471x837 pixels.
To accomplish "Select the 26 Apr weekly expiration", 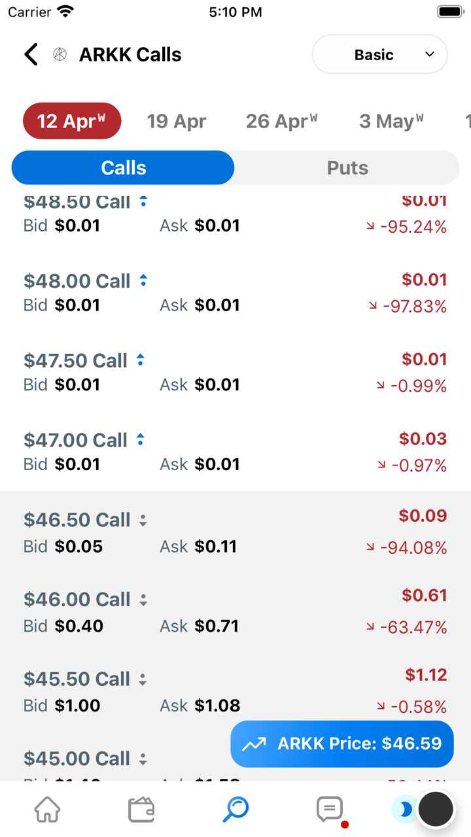I will pyautogui.click(x=281, y=121).
